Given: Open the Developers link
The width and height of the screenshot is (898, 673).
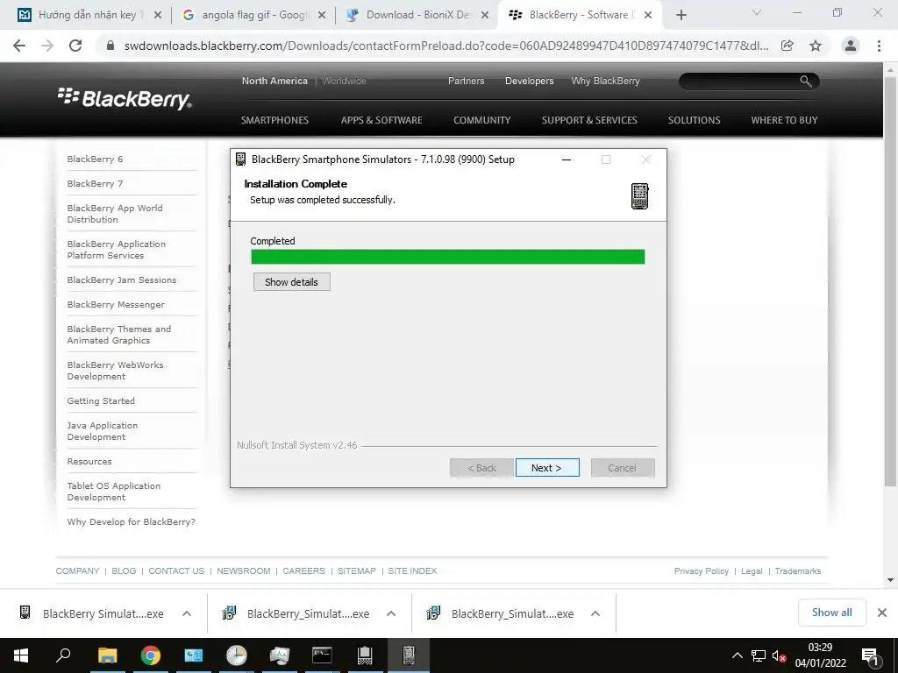Looking at the screenshot, I should (529, 81).
